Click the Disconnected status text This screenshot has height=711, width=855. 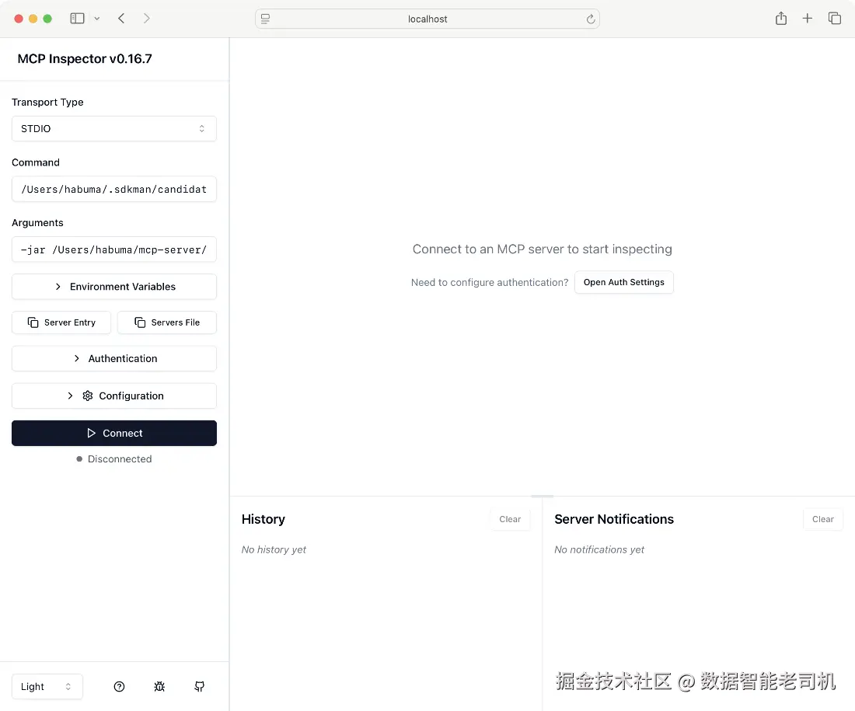coord(120,459)
